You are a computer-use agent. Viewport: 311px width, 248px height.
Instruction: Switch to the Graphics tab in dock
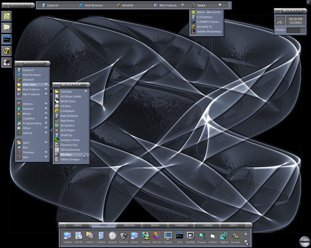click(181, 225)
